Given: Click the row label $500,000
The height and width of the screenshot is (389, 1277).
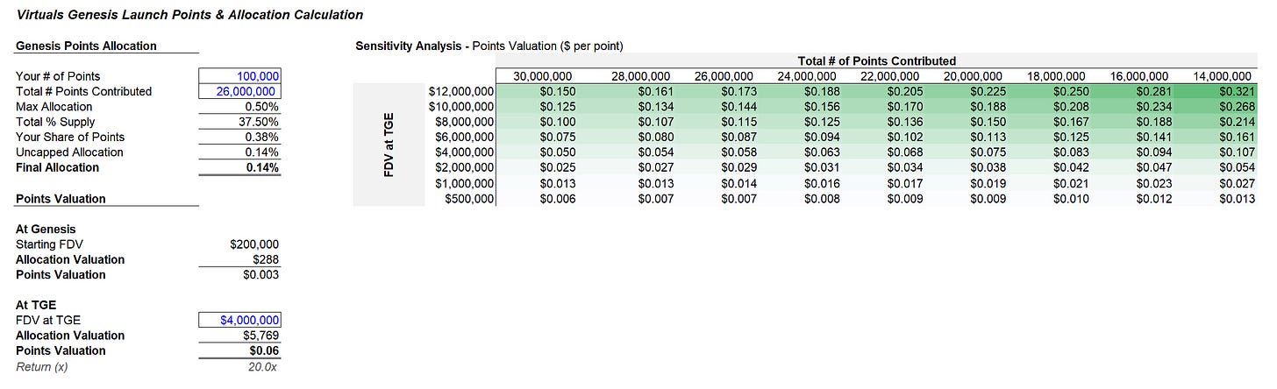Looking at the screenshot, I should [471, 198].
